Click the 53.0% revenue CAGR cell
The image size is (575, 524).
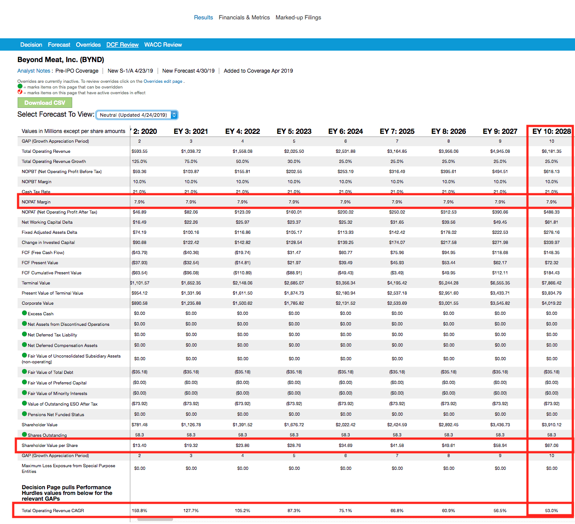552,511
